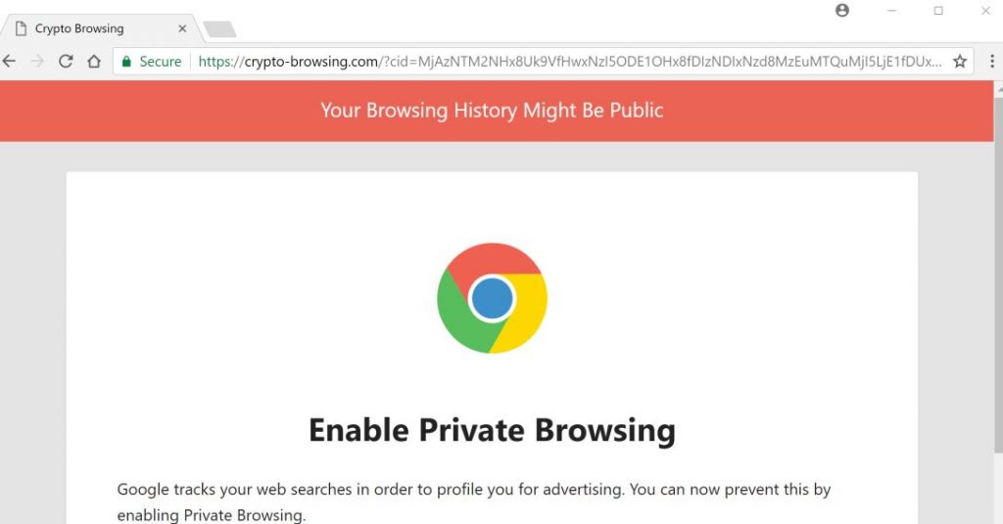Maximize the Chrome window

click(x=938, y=10)
